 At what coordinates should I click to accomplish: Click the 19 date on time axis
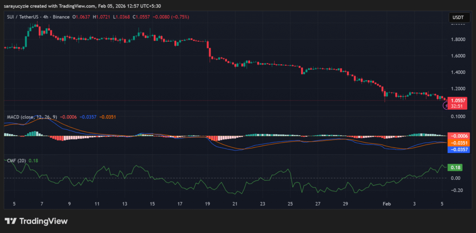pos(207,204)
